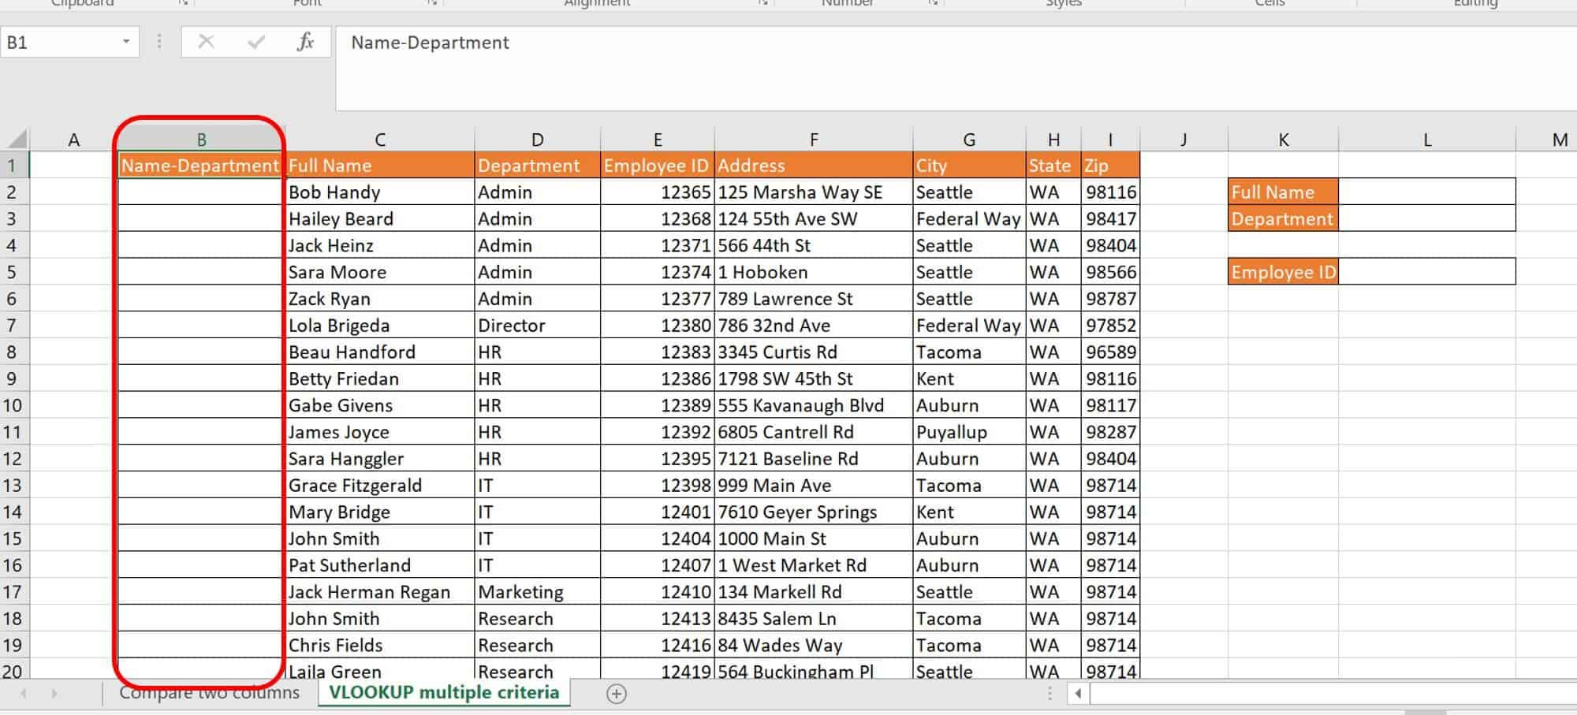Expand the Name Box dropdown arrow
This screenshot has width=1577, height=715.
(126, 42)
